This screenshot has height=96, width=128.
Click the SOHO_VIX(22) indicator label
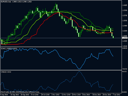tap(9, 49)
